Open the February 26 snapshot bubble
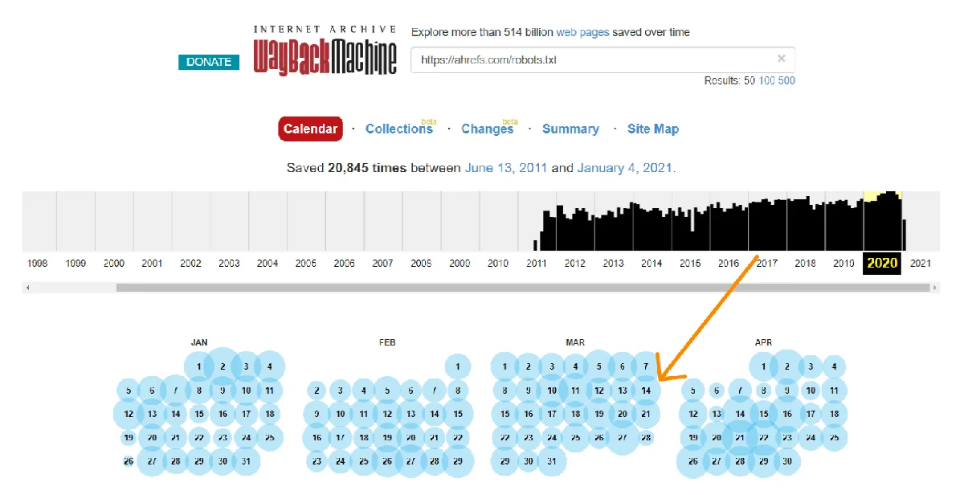Viewport: 964px width, 495px height. [x=387, y=461]
